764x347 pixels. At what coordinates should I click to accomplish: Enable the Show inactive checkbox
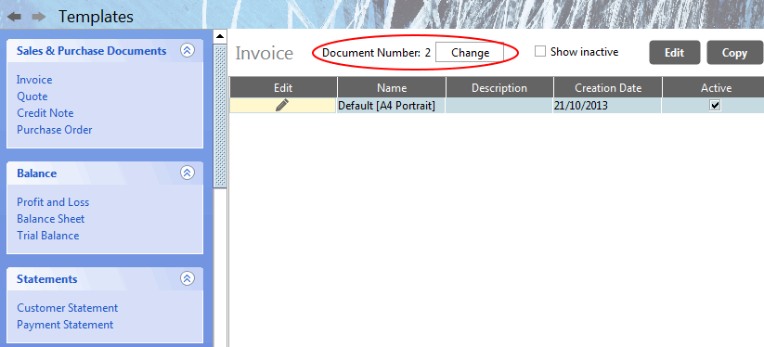coord(540,52)
